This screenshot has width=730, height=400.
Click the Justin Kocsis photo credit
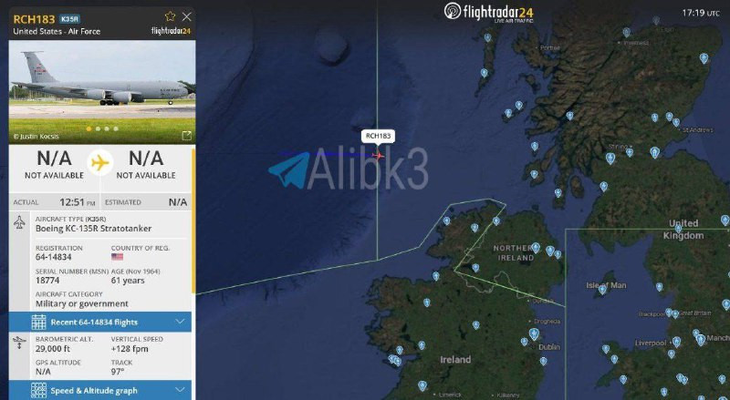(x=36, y=137)
